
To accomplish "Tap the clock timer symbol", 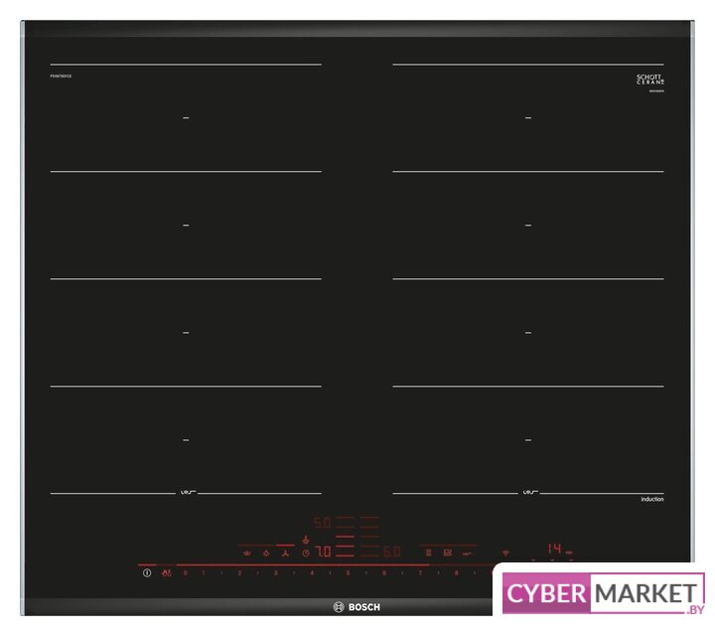I will [x=306, y=553].
